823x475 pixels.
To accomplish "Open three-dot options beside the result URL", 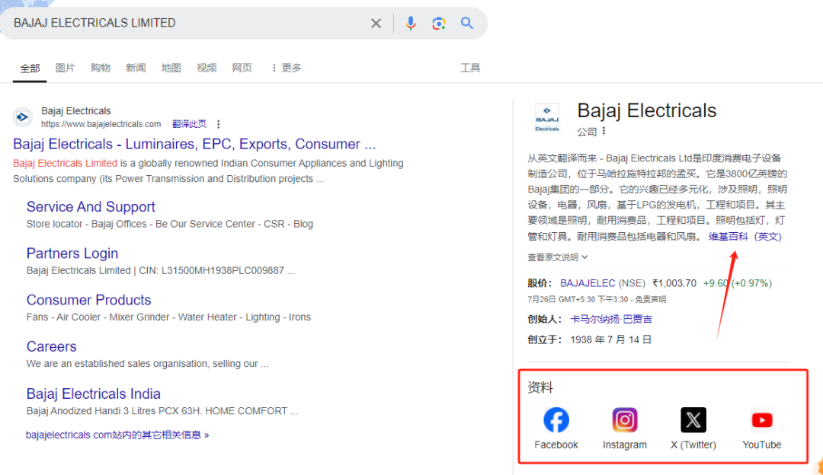I will 219,124.
